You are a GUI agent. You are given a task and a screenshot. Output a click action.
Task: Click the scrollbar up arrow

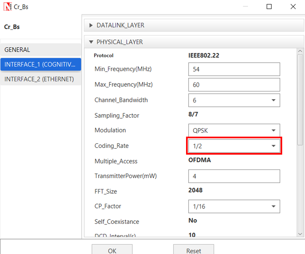300,51
